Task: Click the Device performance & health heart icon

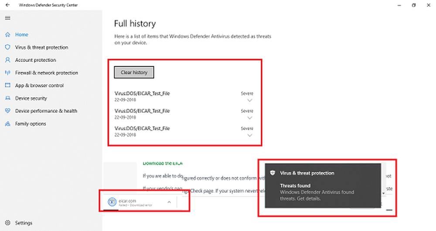Action: pos(7,111)
